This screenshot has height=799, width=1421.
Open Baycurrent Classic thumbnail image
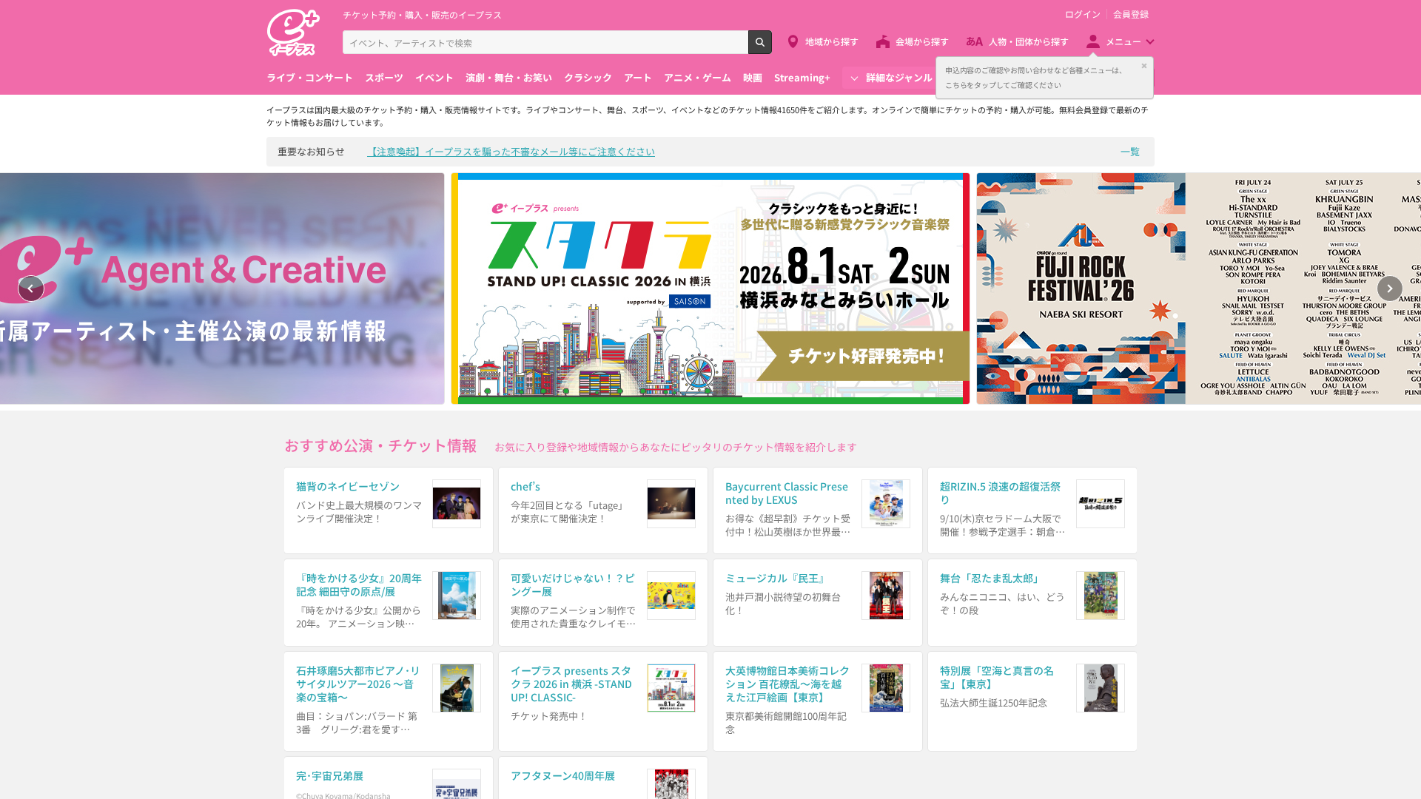point(886,504)
